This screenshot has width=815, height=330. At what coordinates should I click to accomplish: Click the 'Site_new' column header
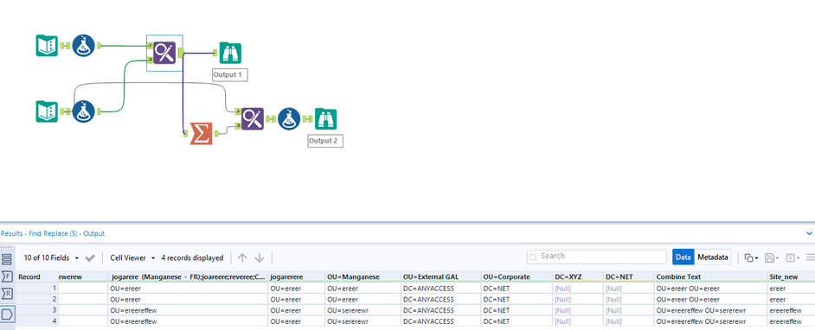click(x=791, y=277)
